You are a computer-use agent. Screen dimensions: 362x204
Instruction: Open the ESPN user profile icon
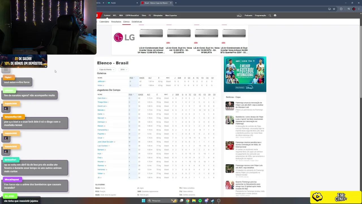pos(275,15)
